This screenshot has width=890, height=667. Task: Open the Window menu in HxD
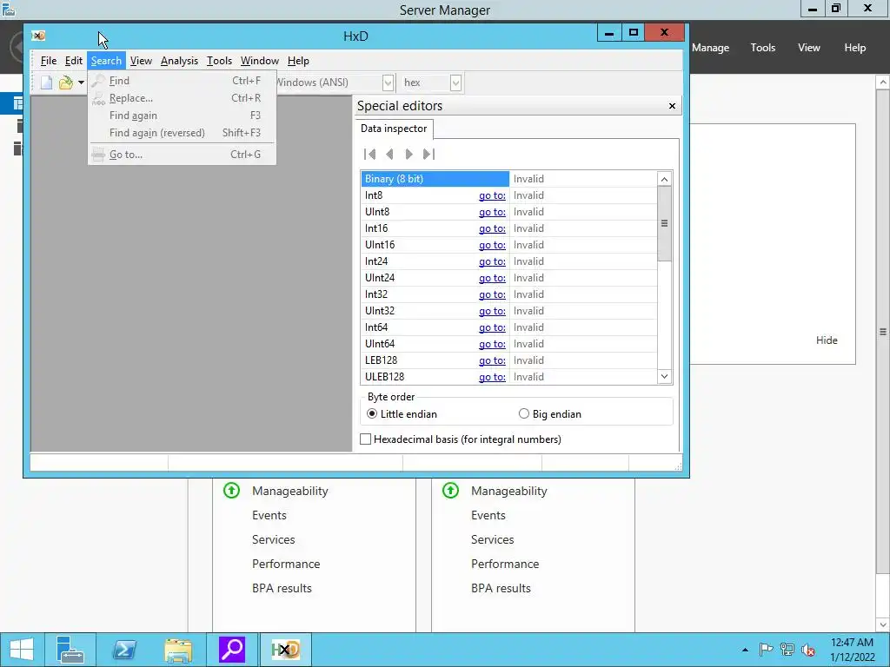[259, 61]
